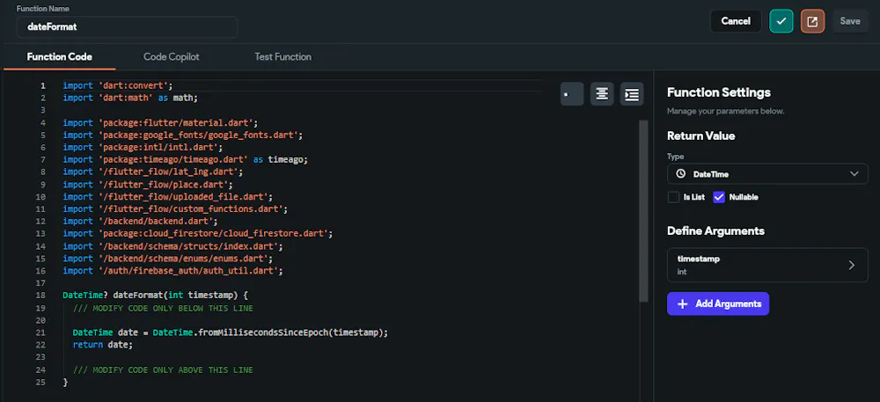The image size is (880, 402).
Task: Click the structs/index.dart import line
Action: [x=172, y=246]
